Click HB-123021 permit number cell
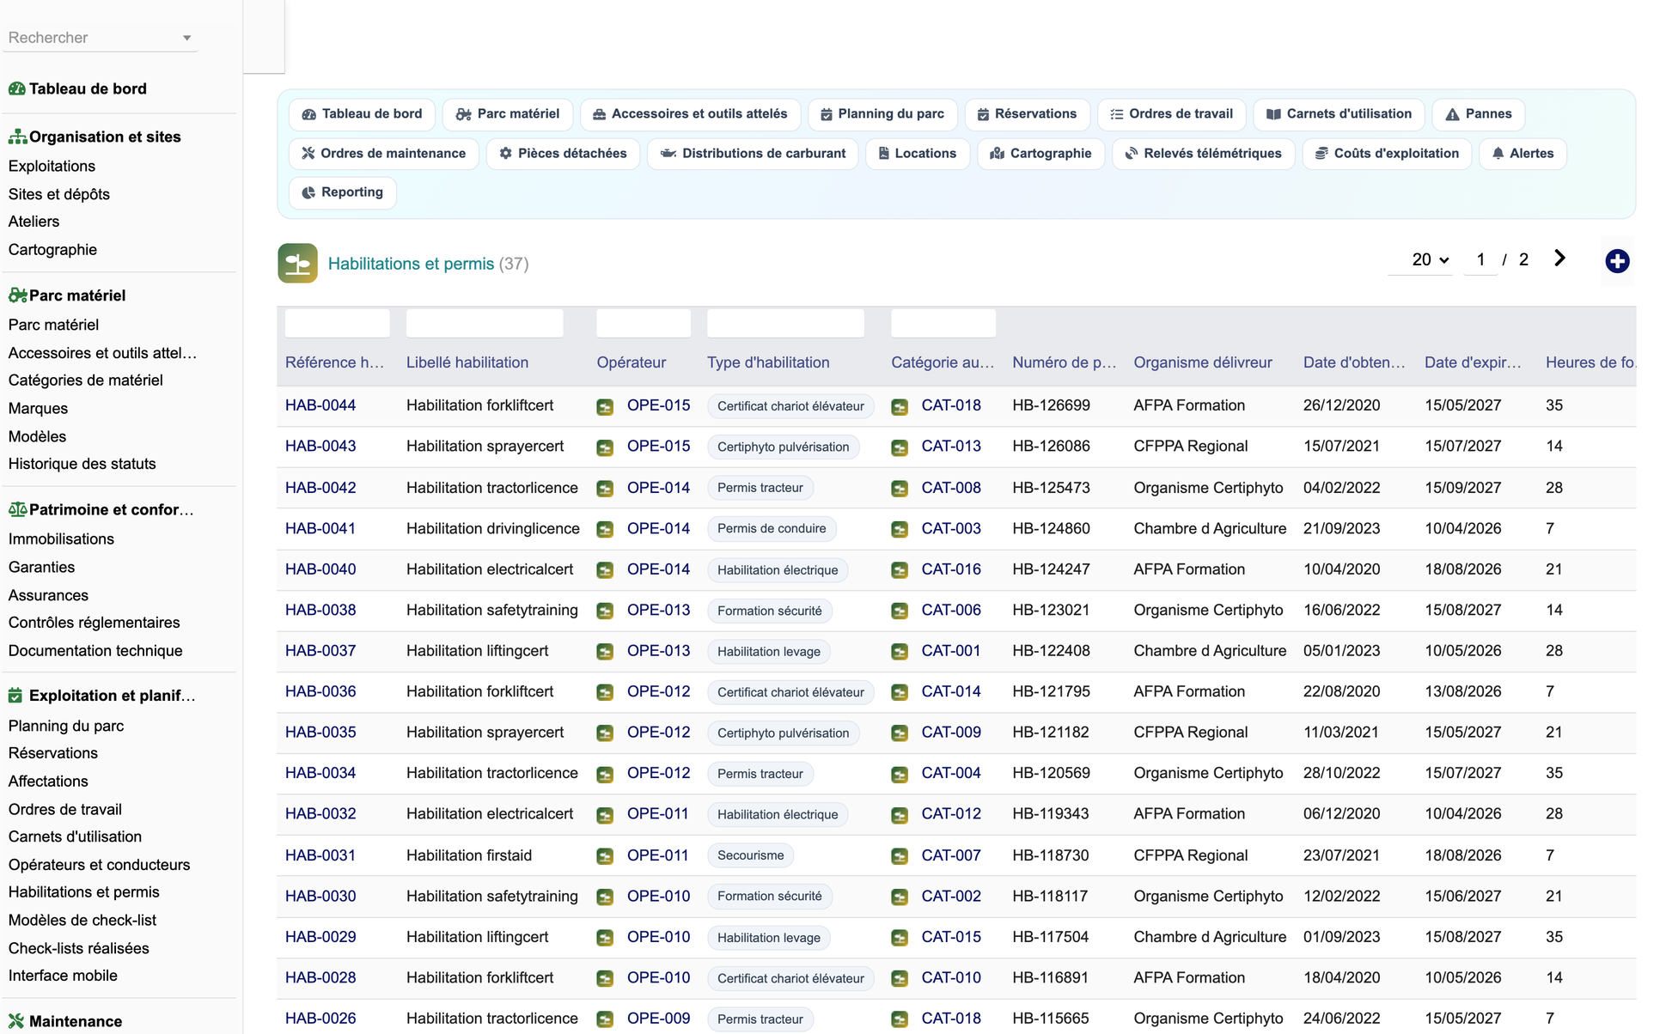 (1051, 610)
